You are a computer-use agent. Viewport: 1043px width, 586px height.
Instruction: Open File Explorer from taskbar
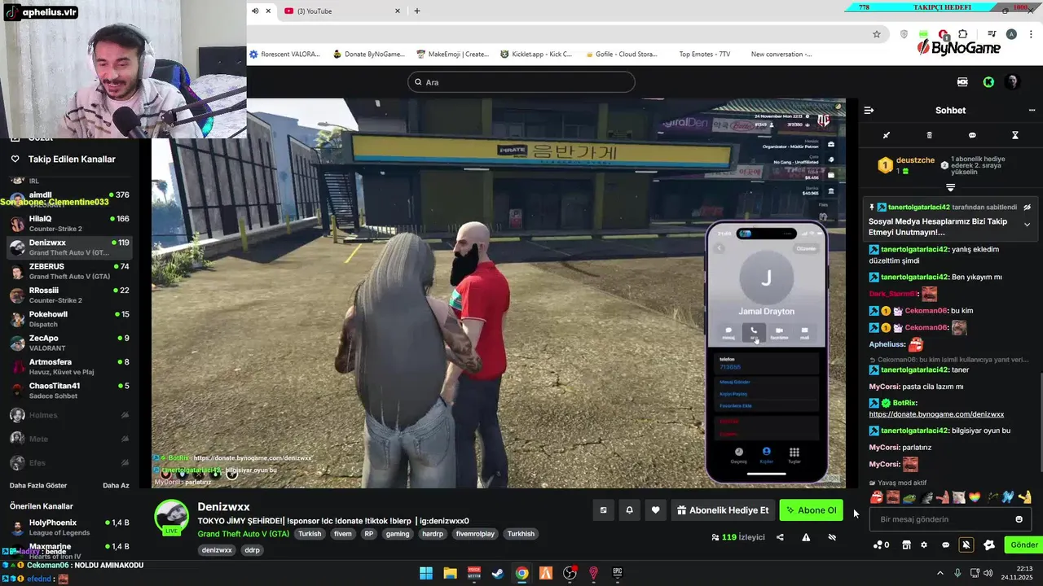(x=450, y=573)
